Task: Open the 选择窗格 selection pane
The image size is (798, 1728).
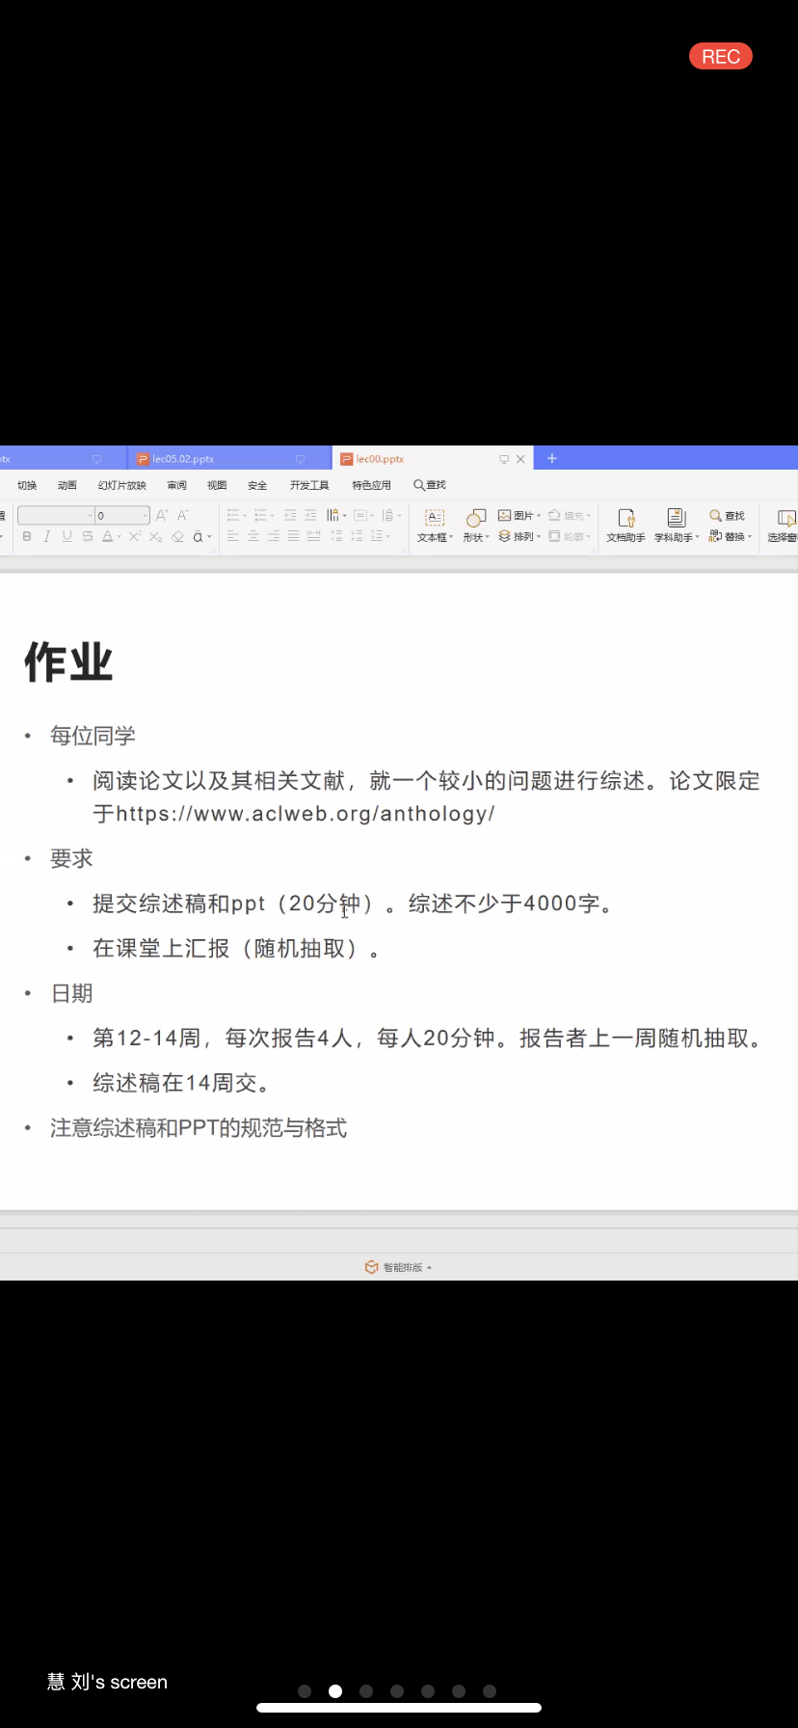Action: [x=783, y=526]
